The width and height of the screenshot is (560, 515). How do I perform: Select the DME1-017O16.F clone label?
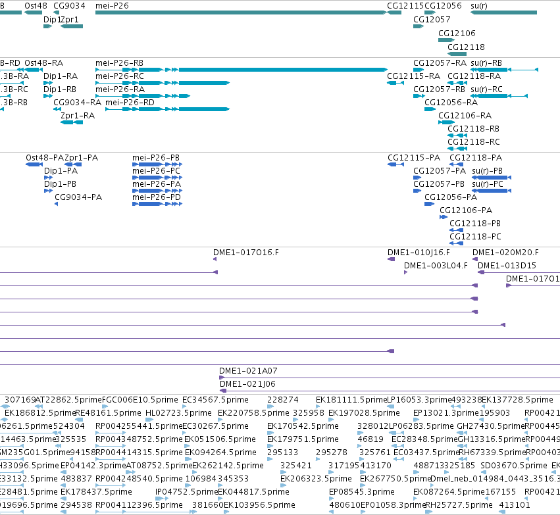pos(246,253)
